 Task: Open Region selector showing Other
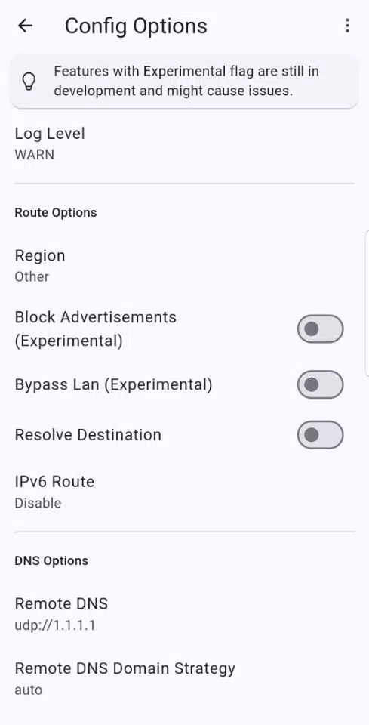pos(184,265)
